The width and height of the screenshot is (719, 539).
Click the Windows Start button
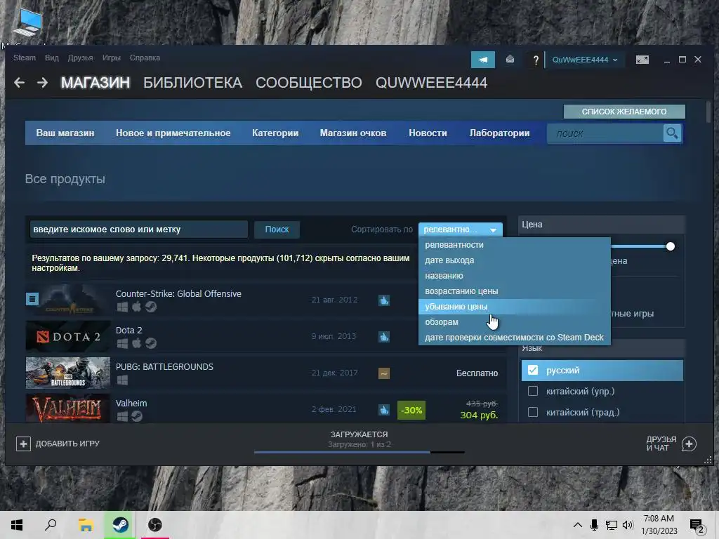click(x=17, y=525)
